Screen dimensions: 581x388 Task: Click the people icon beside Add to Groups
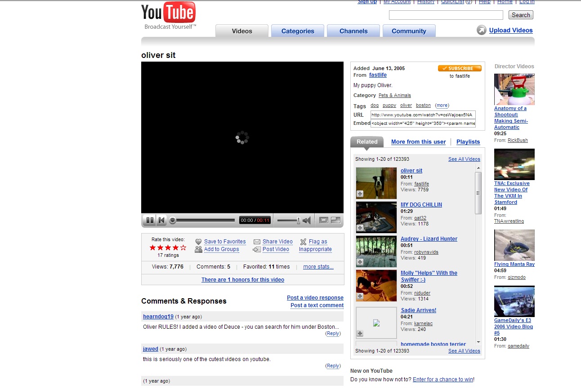coord(198,249)
